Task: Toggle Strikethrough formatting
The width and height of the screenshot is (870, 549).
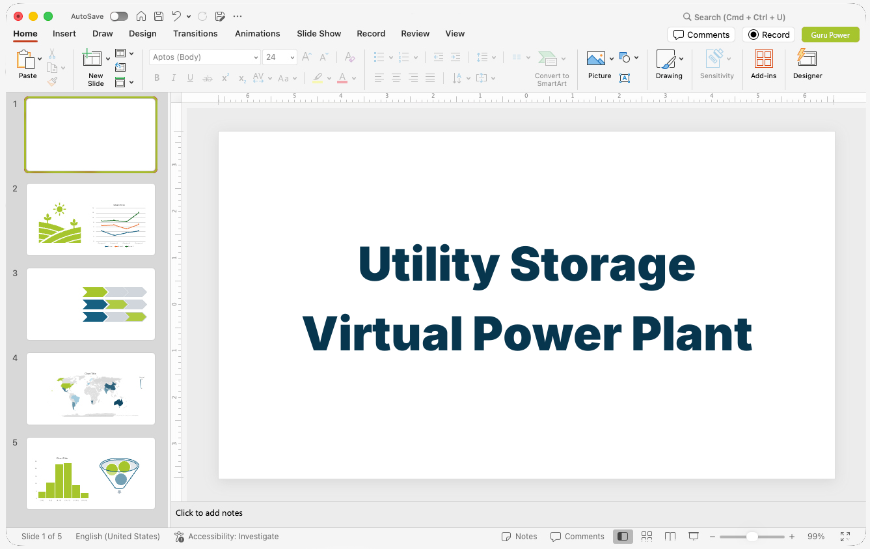Action: coord(208,78)
